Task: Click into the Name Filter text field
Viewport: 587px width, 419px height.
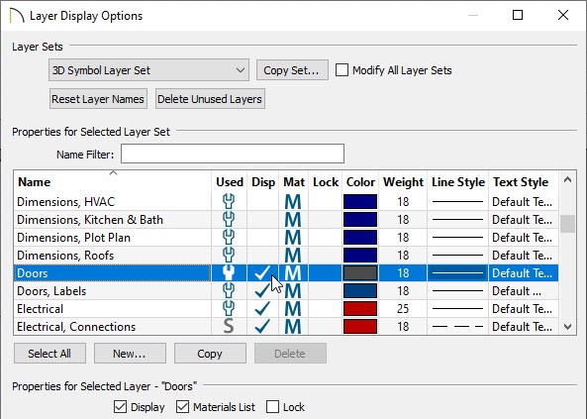Action: point(232,154)
